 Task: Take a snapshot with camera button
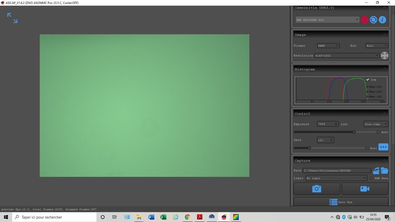point(317,189)
